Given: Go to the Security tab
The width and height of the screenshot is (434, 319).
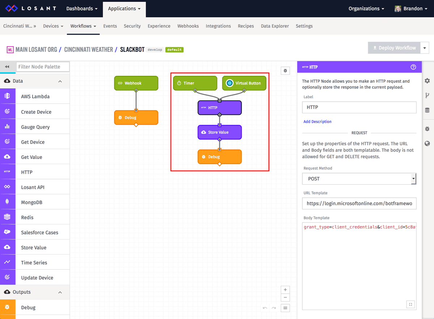Looking at the screenshot, I should pyautogui.click(x=132, y=26).
